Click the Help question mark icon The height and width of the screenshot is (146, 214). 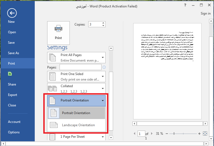pyautogui.click(x=185, y=5)
